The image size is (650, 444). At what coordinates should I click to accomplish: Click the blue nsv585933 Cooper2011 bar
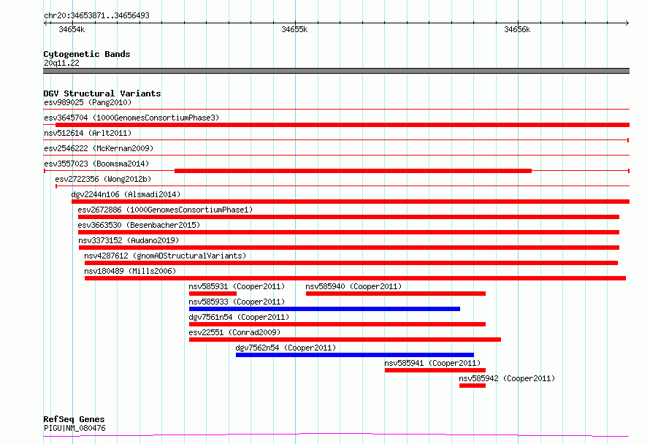(324, 309)
